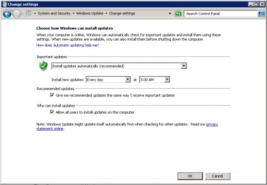267x185 pixels.
Task: Click the 'Choose how Windows can install updates' heading
Action: coord(75,28)
